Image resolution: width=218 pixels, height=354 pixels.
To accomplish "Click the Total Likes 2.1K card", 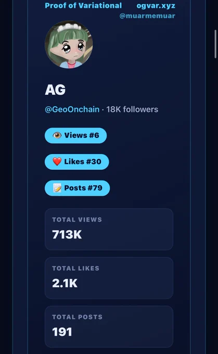I will click(x=109, y=278).
